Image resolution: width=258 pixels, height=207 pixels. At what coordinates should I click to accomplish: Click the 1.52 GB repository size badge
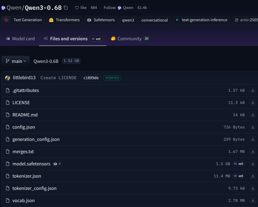[71, 61]
